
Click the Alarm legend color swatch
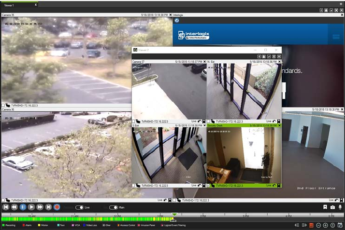[24, 225]
